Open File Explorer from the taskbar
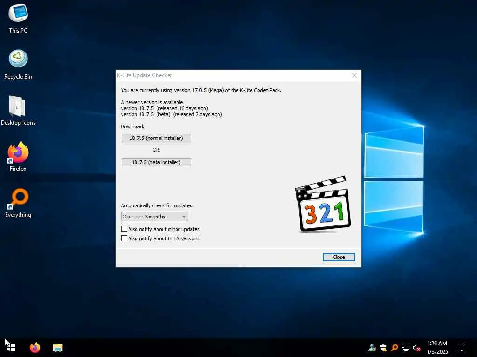 coord(57,348)
